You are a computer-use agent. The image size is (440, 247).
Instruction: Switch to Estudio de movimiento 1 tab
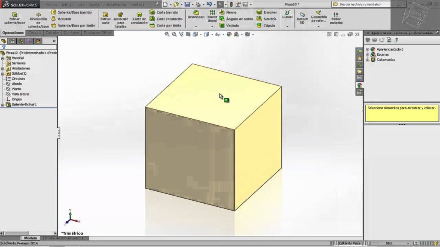[x=65, y=238]
